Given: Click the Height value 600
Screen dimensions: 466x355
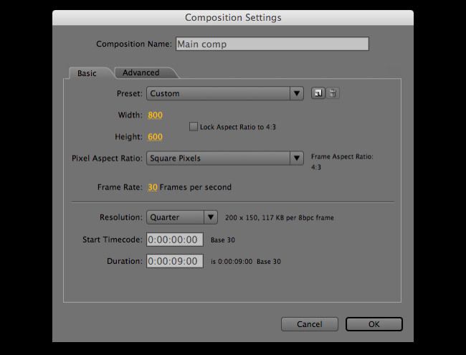Looking at the screenshot, I should [155, 137].
